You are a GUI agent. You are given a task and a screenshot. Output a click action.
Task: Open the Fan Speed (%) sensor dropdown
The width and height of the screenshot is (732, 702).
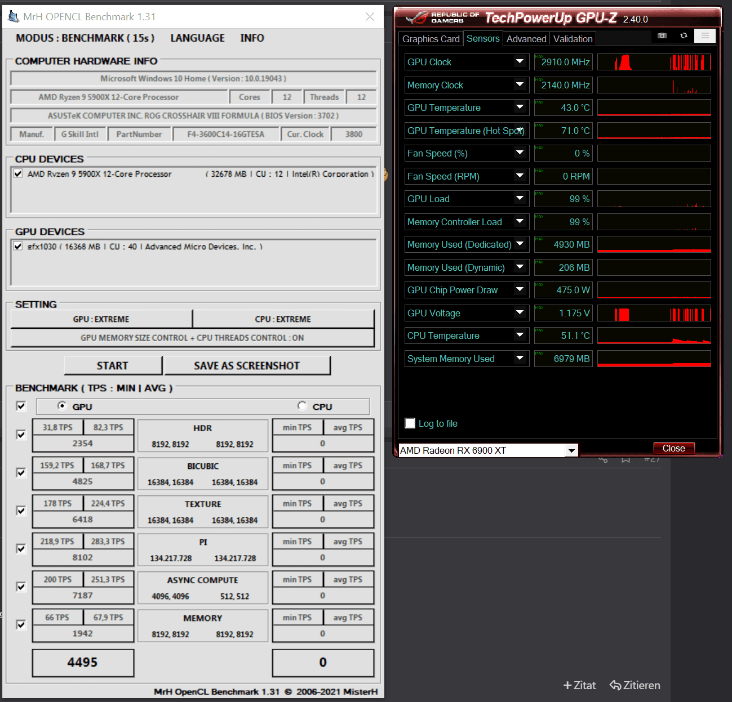pyautogui.click(x=520, y=153)
